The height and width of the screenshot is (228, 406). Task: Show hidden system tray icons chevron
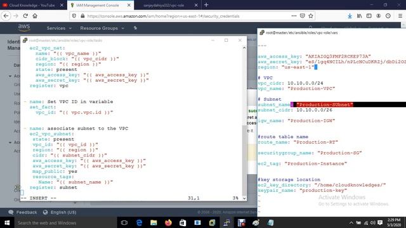point(351,222)
